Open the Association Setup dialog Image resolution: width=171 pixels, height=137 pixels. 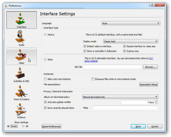pos(149,84)
